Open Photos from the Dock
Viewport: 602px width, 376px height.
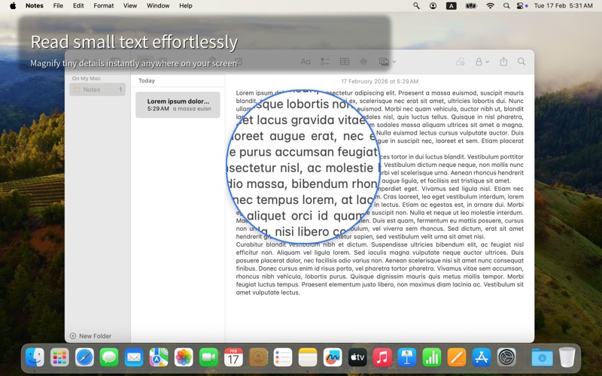click(184, 358)
